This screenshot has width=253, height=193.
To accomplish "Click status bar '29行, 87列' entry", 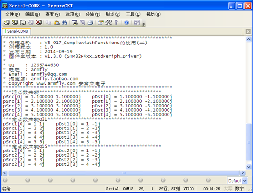I will point(169,189).
